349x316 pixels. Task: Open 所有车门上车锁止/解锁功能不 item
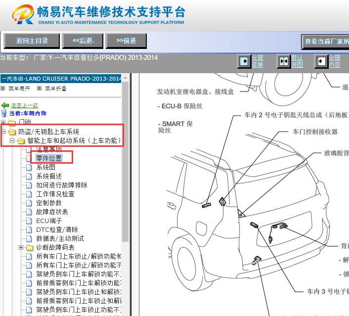(79, 265)
